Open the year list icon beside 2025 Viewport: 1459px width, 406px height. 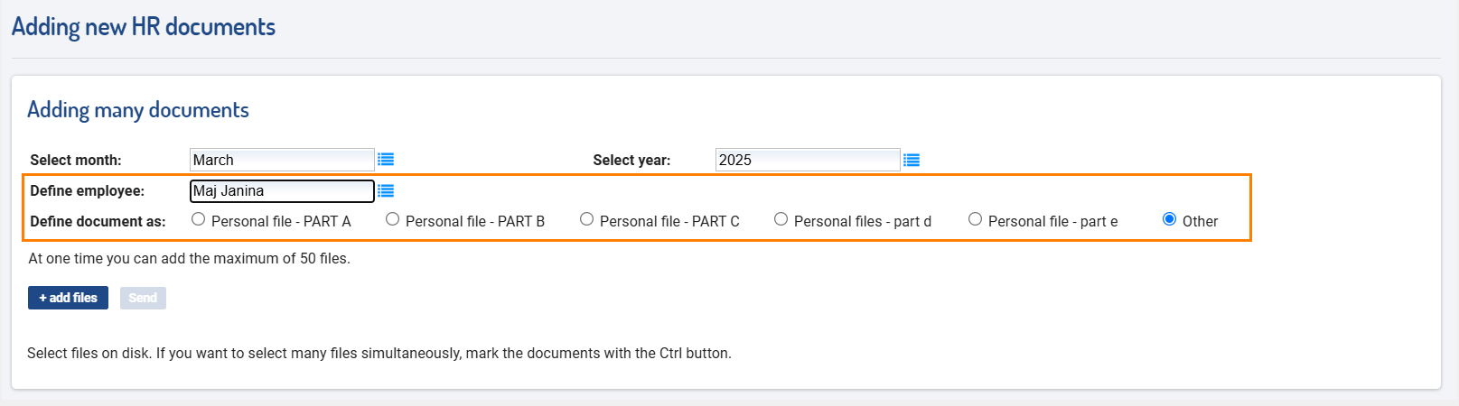click(912, 160)
